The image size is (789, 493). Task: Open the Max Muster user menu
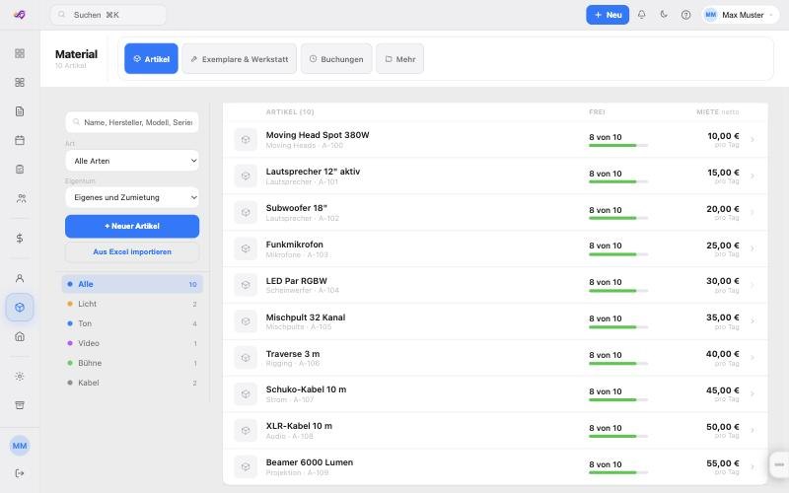pyautogui.click(x=741, y=15)
